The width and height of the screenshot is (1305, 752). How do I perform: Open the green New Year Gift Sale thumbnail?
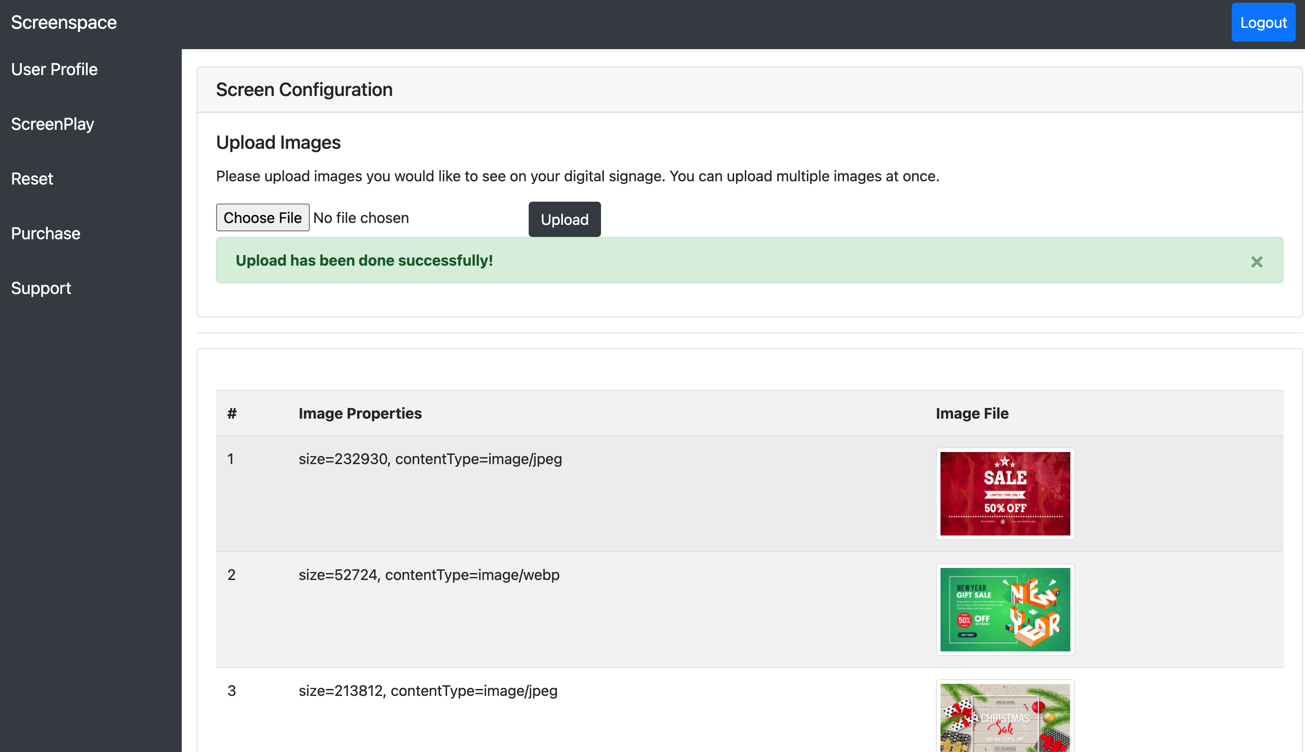coord(1004,610)
